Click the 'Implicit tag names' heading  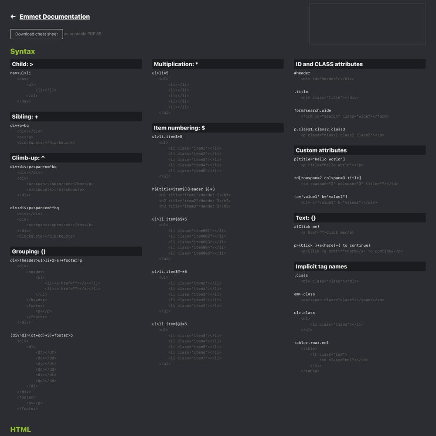click(360, 266)
